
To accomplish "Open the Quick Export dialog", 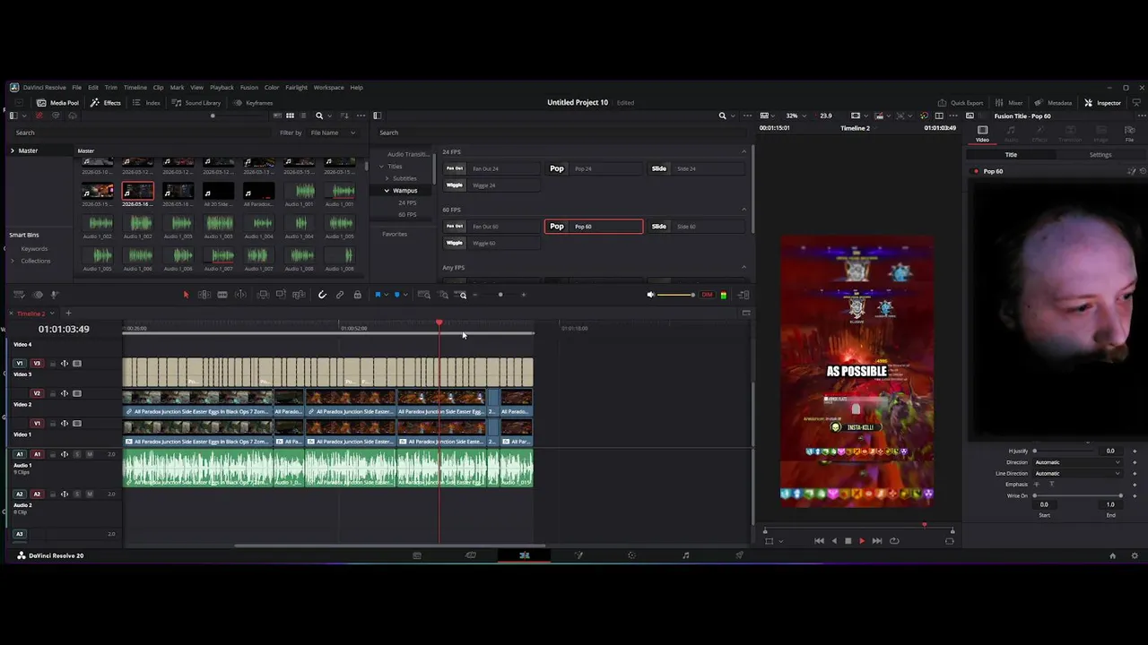I will click(x=960, y=103).
